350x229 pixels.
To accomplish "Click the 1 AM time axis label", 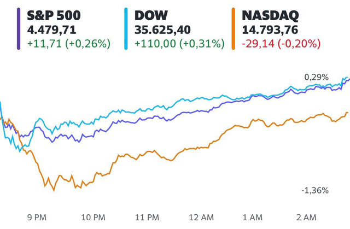I will (x=253, y=217).
